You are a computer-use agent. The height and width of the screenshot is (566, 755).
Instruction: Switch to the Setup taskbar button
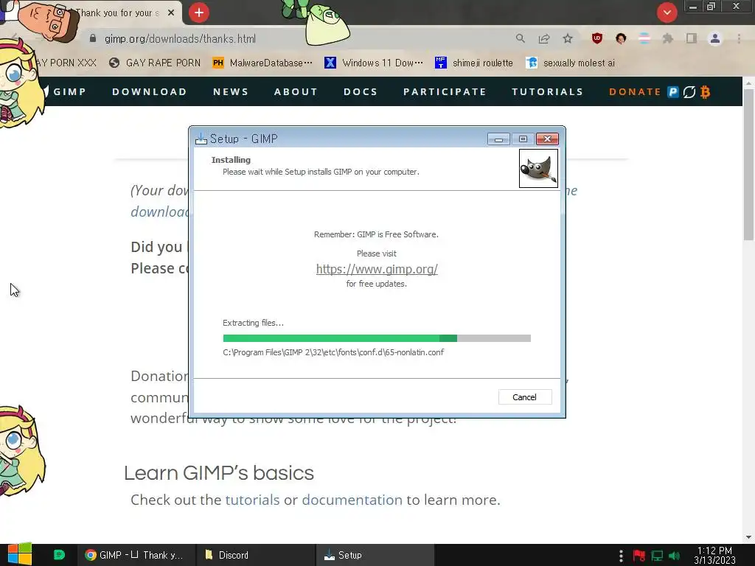tap(375, 555)
